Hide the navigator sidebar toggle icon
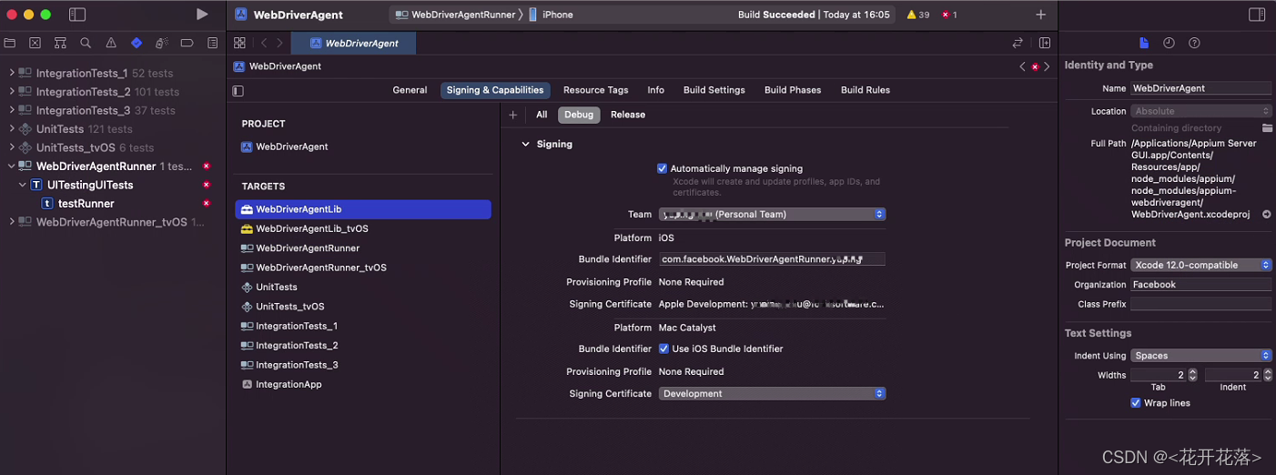This screenshot has height=475, width=1276. point(77,15)
